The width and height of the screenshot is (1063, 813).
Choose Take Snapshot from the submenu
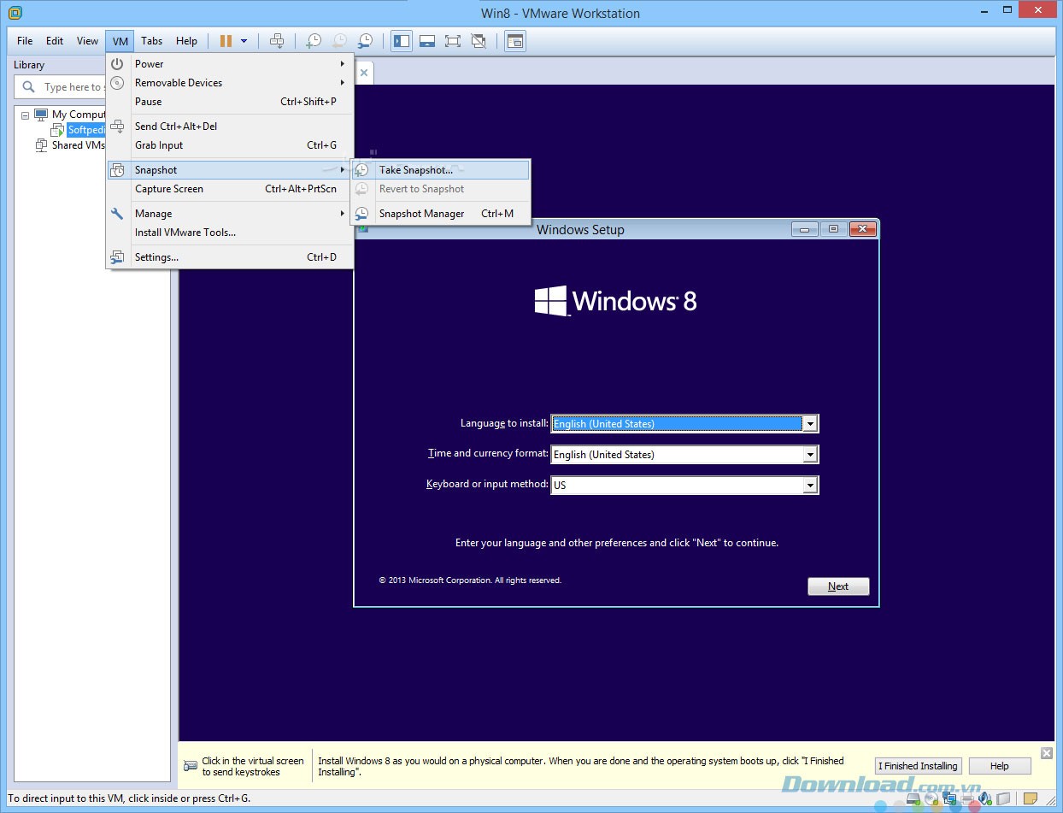pos(416,170)
